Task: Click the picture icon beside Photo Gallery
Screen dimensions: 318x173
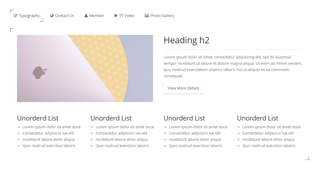Action: point(147,16)
